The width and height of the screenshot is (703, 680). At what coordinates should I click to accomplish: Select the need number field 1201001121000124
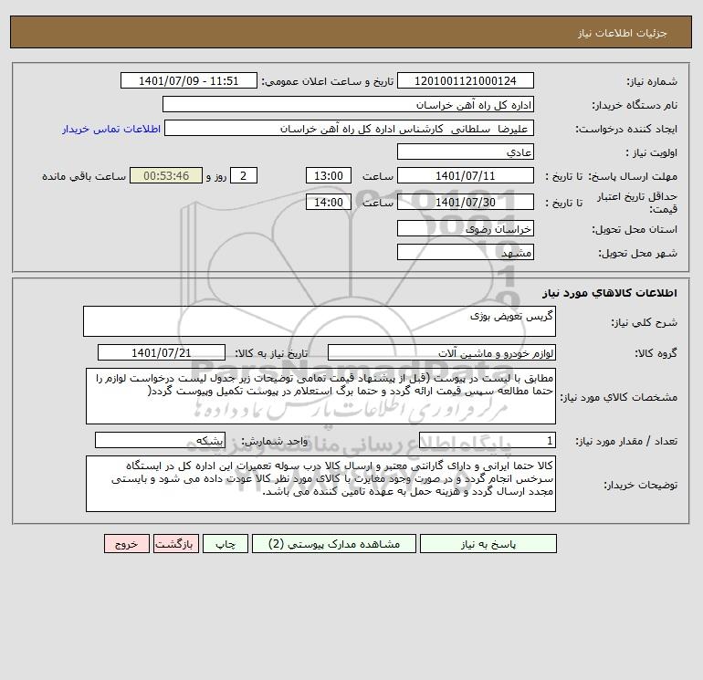tap(466, 80)
